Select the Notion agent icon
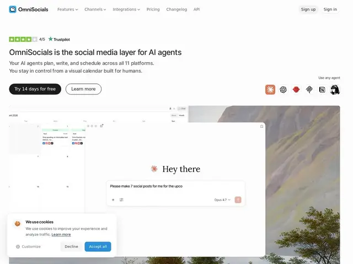353x264 pixels. (322, 90)
